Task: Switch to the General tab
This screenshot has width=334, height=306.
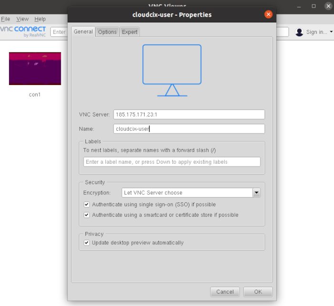Action: 83,32
